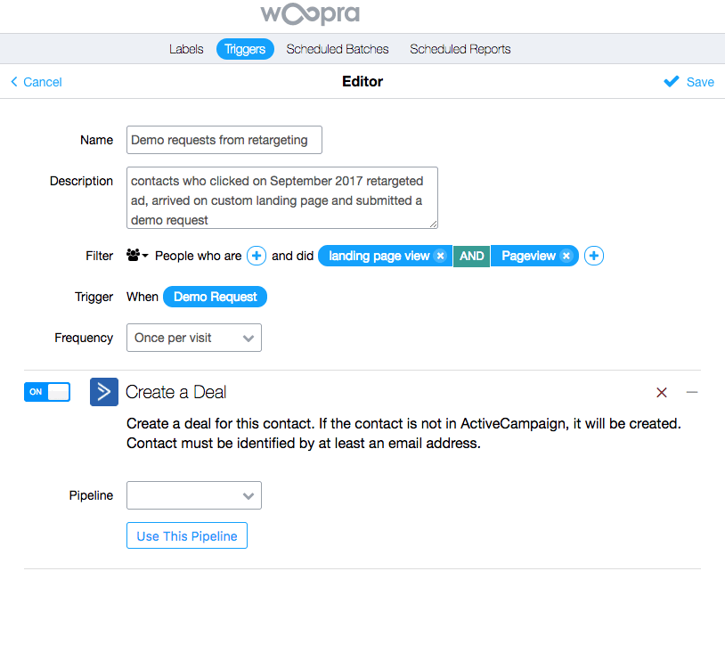
Task: Remove the Pageview filter via its x
Action: (566, 256)
